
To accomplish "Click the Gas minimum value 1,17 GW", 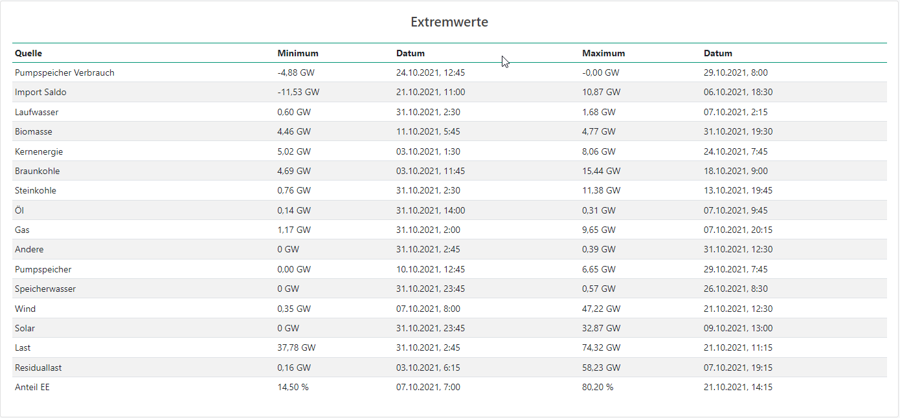I will coord(294,230).
